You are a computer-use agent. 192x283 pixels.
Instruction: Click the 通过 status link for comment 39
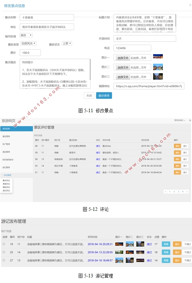(x=98, y=153)
